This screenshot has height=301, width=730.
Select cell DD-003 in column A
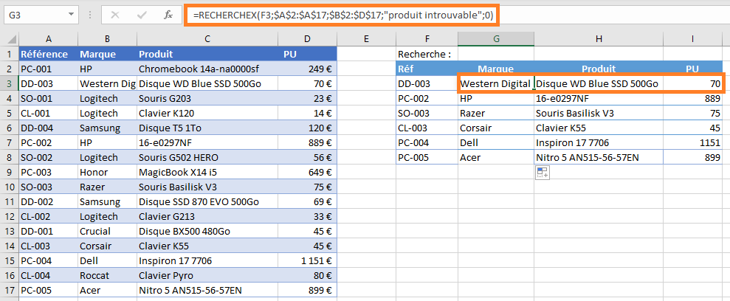49,84
